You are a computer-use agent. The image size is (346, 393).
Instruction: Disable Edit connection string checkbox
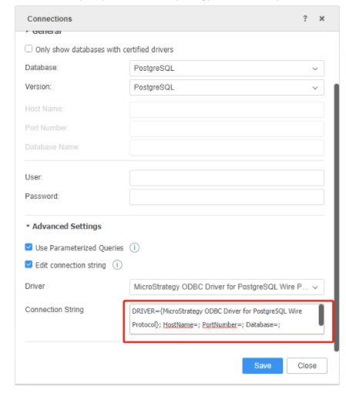(x=29, y=264)
